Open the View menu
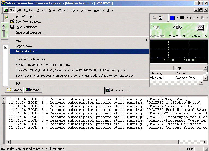Viewport: 209px width, 151px height. [x=52, y=10]
